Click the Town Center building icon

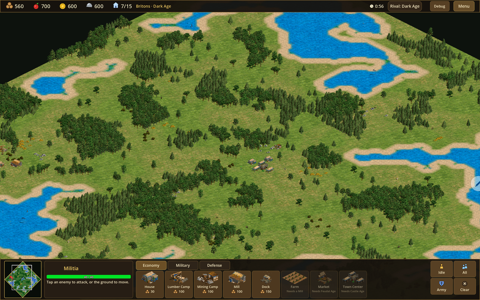[353, 284]
